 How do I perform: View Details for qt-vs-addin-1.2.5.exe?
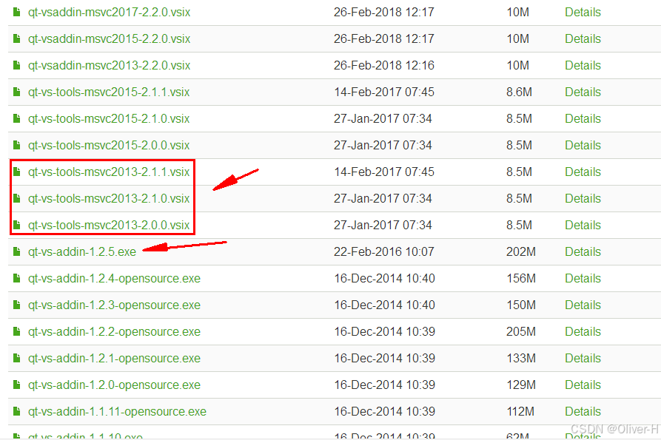coord(583,251)
